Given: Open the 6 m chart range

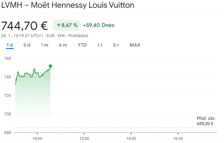Looking at the screenshot, I should click(x=63, y=45).
